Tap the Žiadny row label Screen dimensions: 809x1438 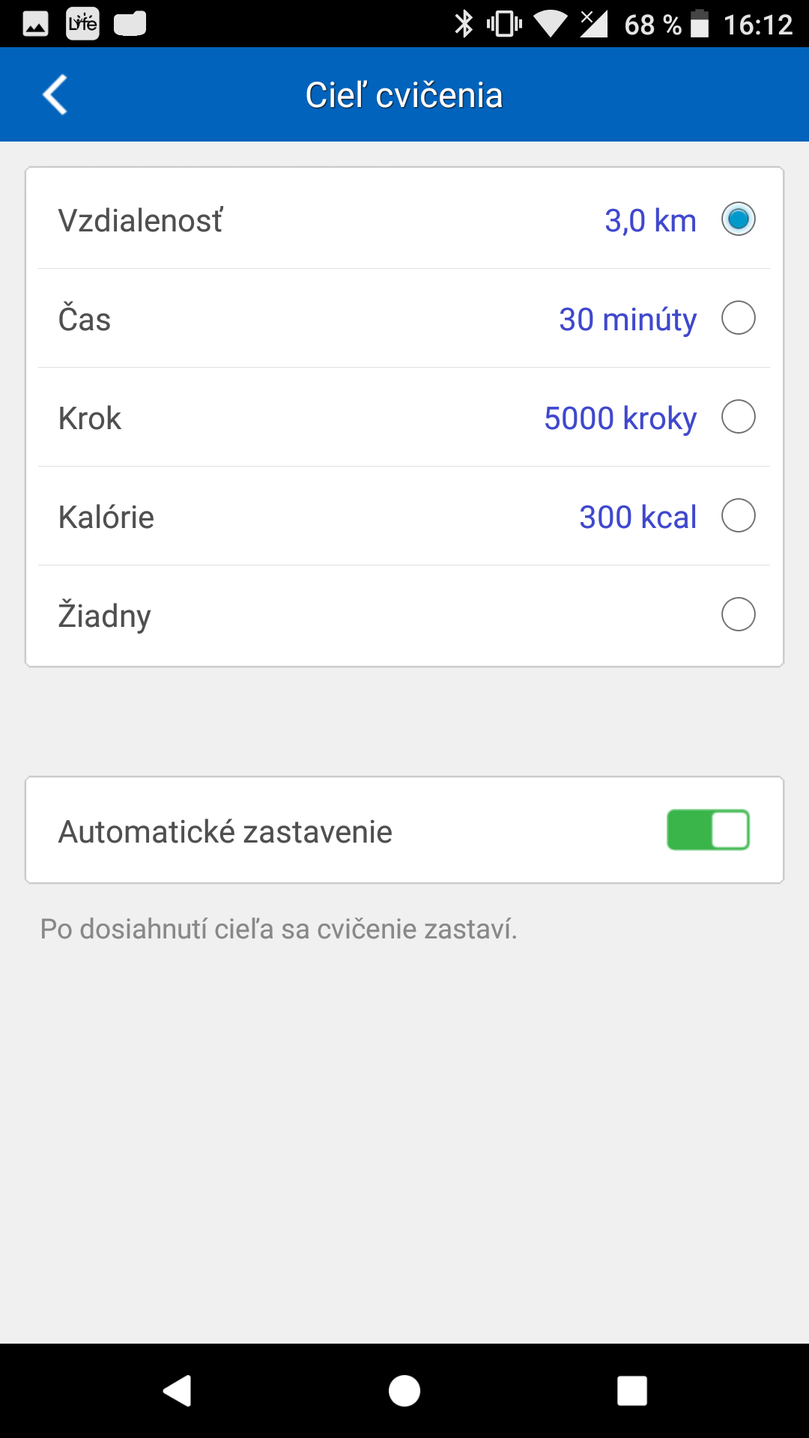105,616
